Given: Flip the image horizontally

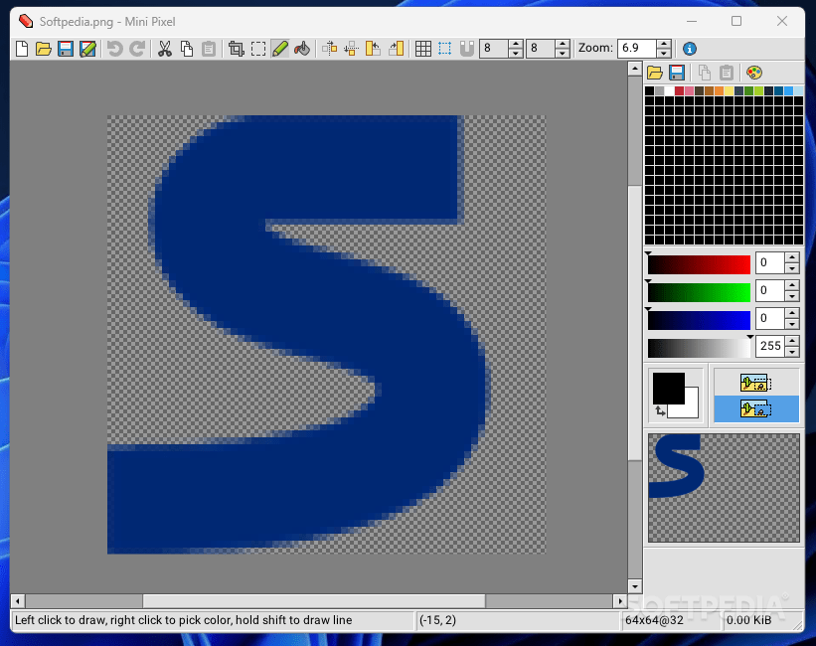Looking at the screenshot, I should pos(329,49).
